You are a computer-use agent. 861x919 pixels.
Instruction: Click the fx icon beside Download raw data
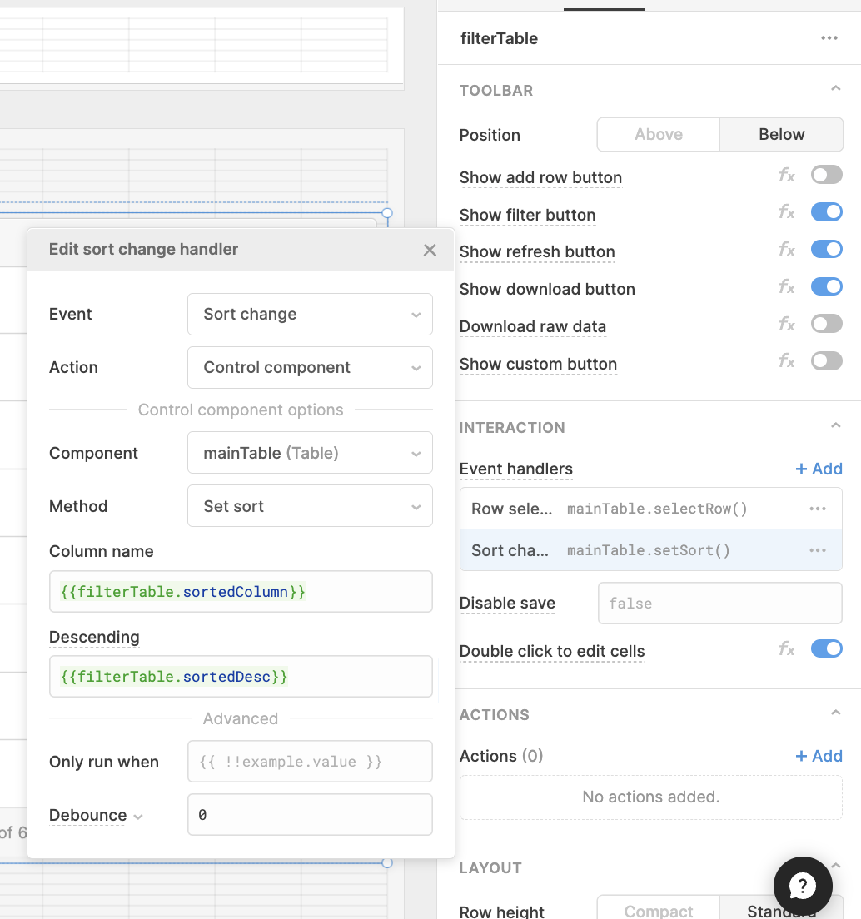tap(787, 324)
